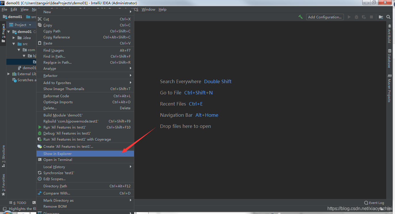Run 'All Features in: test1' entry

tap(85, 127)
